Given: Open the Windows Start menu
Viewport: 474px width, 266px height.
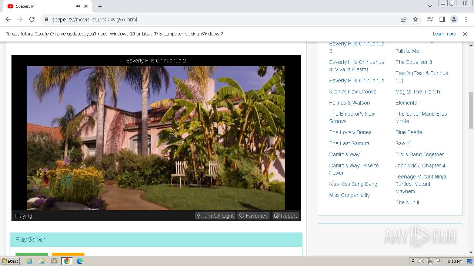Looking at the screenshot, I should [10, 261].
